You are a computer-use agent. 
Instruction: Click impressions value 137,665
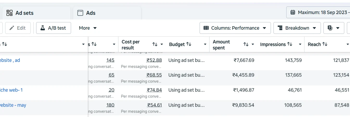293,75
